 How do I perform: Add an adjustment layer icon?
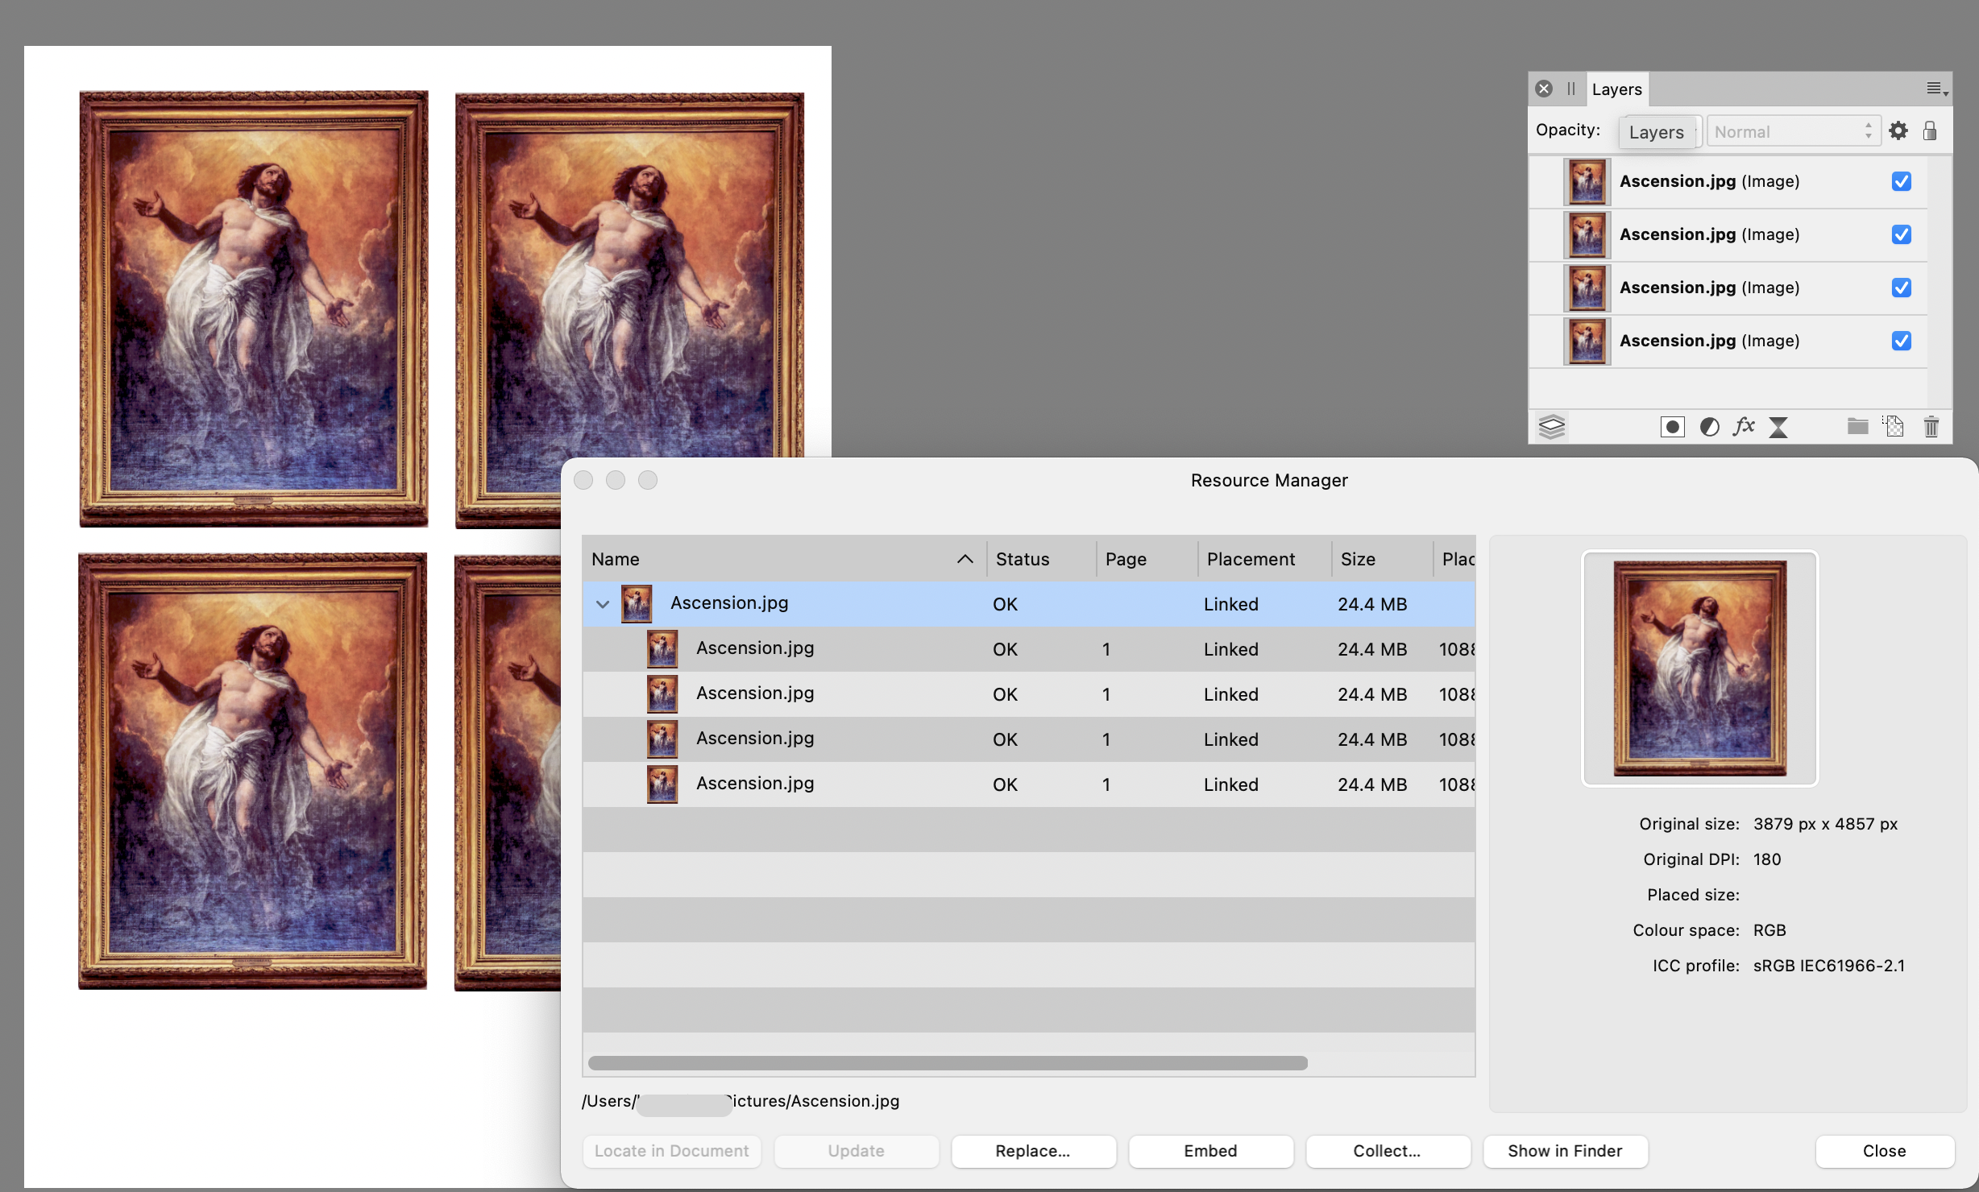(x=1709, y=427)
